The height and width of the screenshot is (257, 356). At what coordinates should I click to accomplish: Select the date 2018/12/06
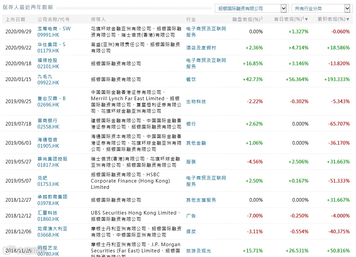click(18, 232)
